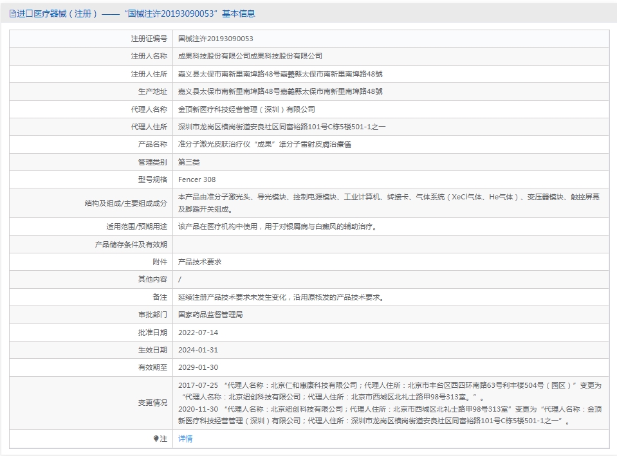Select the 第三类 management category value

[x=189, y=162]
